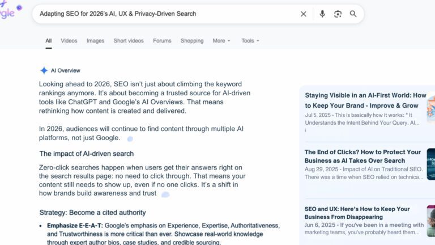Image resolution: width=435 pixels, height=245 pixels.
Task: Switch to the Images tab
Action: [x=95, y=41]
